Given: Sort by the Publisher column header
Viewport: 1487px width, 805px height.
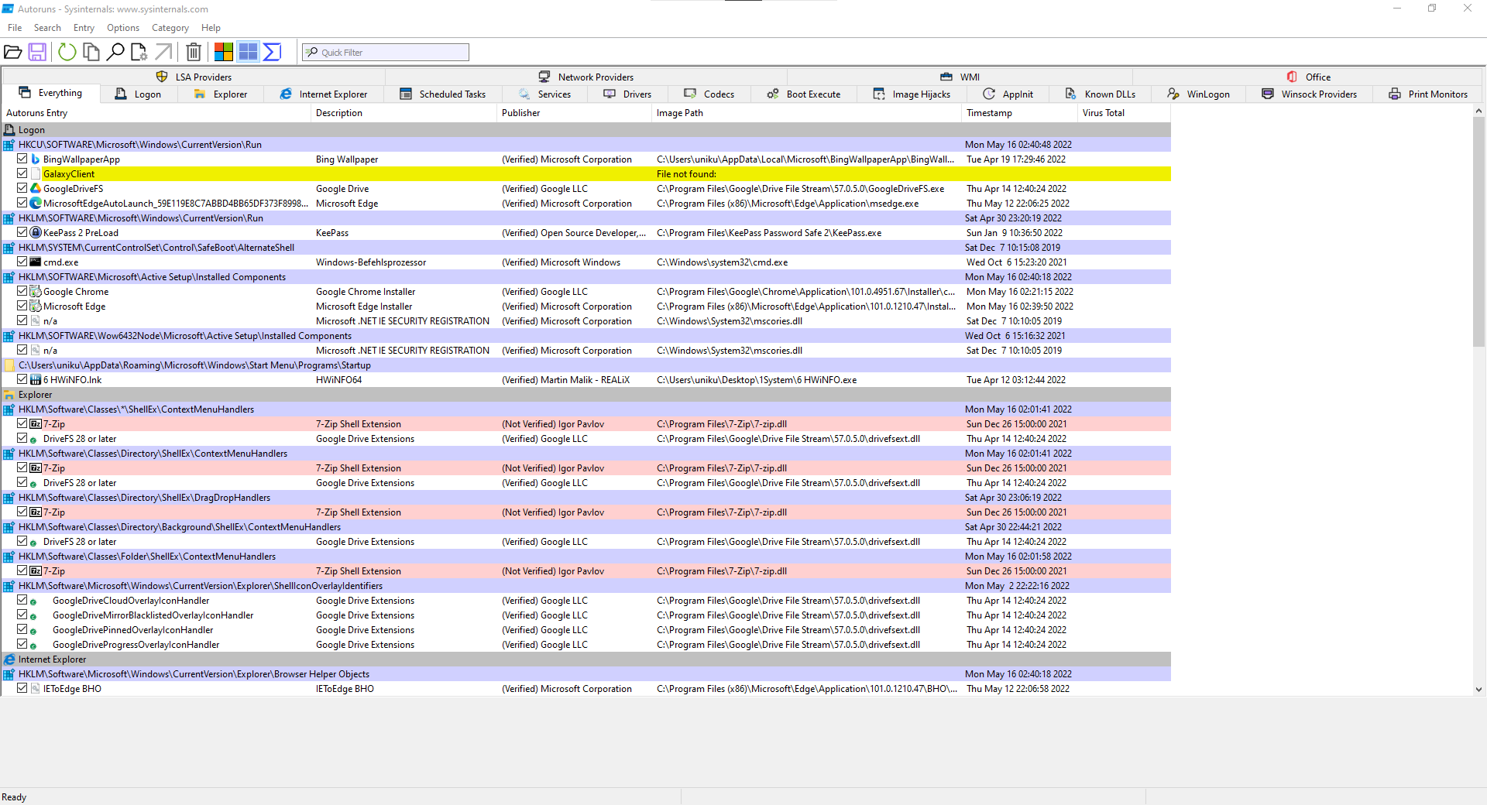Looking at the screenshot, I should tap(574, 113).
